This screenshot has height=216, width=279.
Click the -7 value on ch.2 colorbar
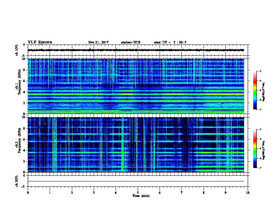pyautogui.click(x=260, y=168)
